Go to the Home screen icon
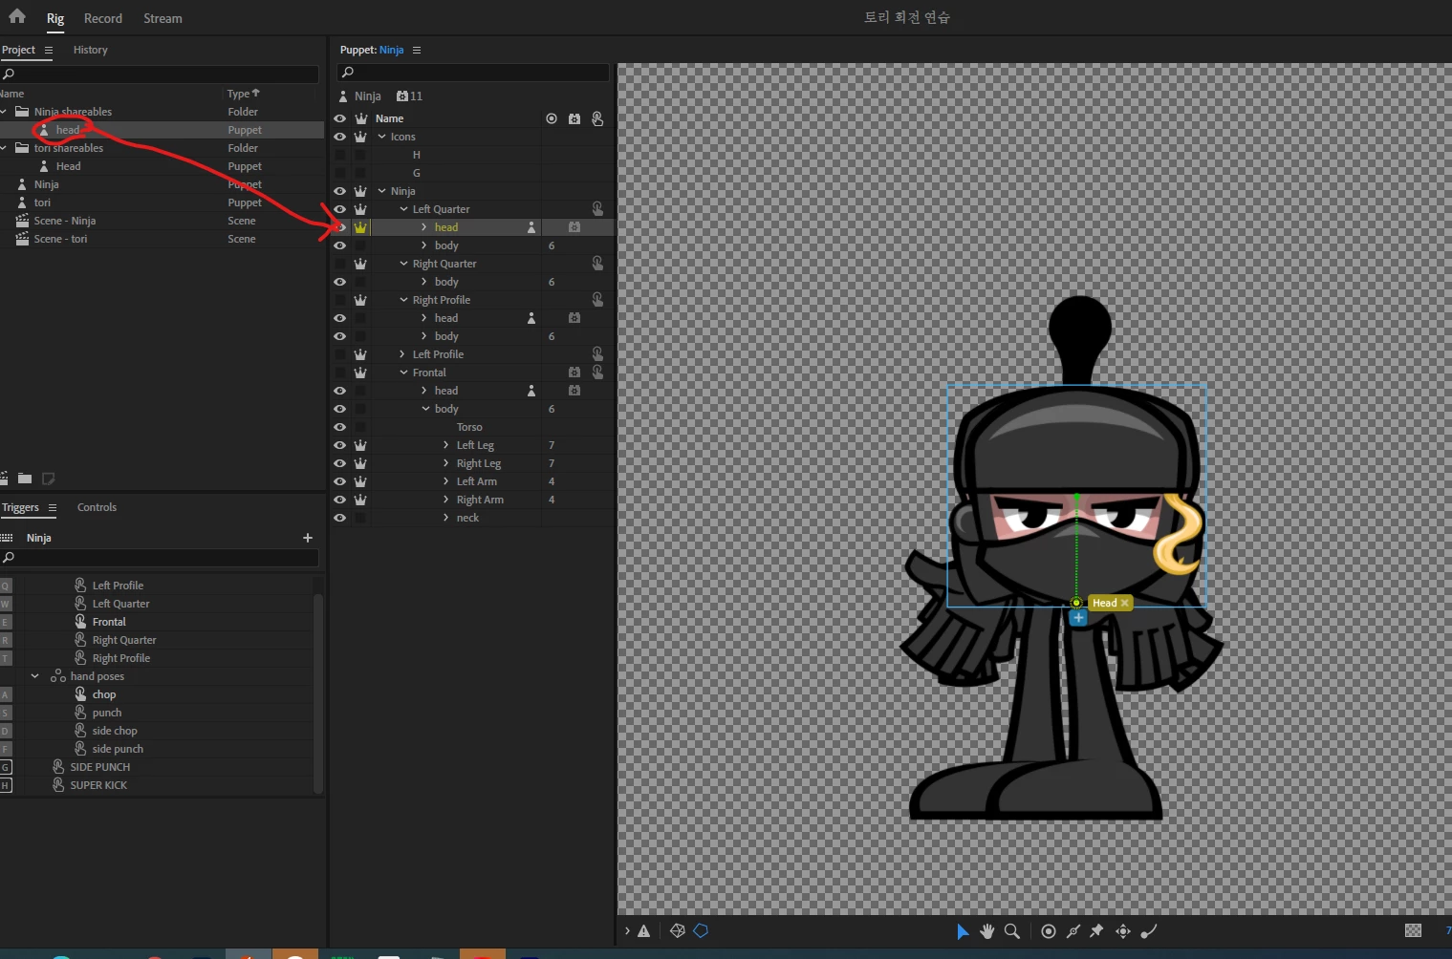Viewport: 1452px width, 959px height. (17, 16)
